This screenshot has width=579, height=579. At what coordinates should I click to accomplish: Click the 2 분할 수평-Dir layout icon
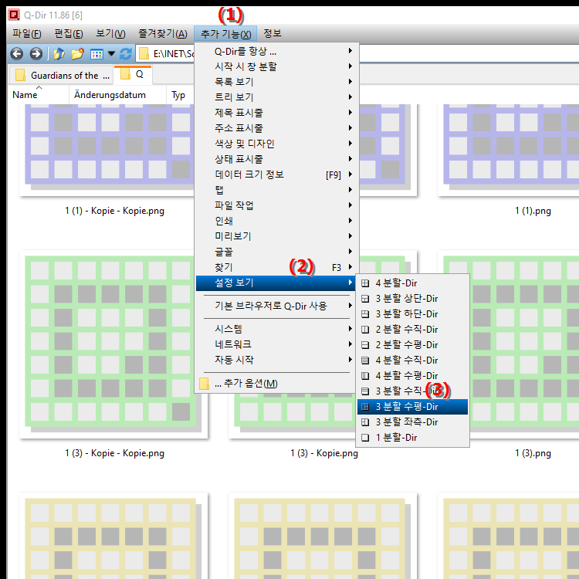(x=365, y=345)
